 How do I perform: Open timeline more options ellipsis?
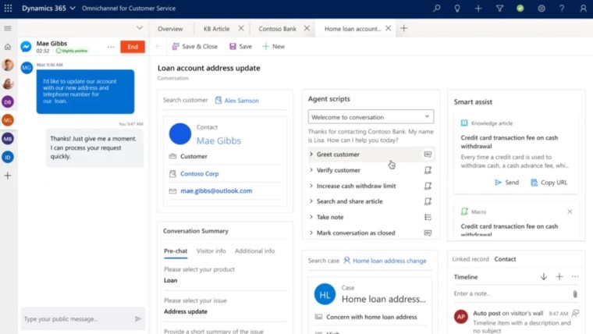tap(575, 277)
